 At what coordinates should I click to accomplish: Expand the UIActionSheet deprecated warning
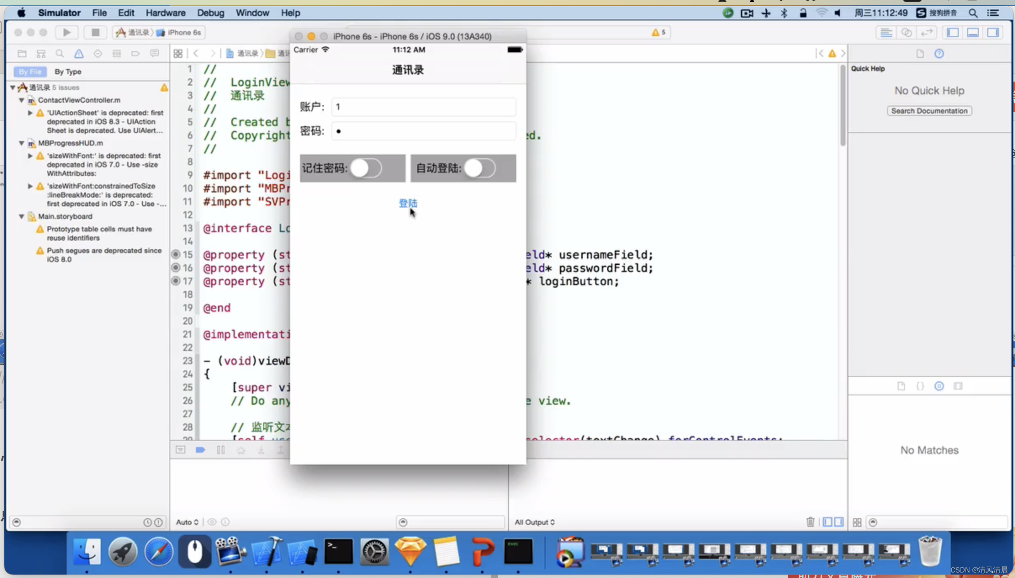pos(30,113)
